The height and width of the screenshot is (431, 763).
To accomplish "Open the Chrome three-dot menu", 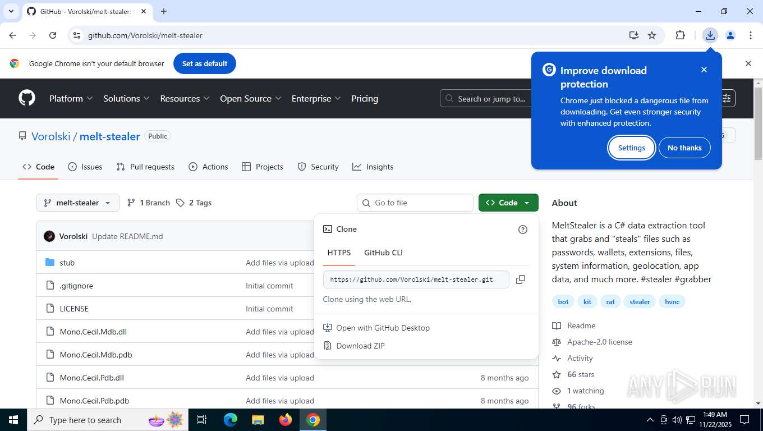I will pyautogui.click(x=751, y=35).
